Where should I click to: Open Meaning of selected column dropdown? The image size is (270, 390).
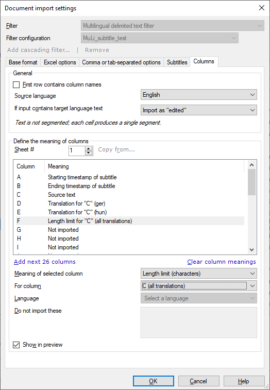pyautogui.click(x=198, y=274)
